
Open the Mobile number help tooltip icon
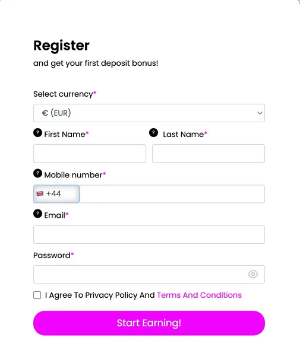(38, 173)
